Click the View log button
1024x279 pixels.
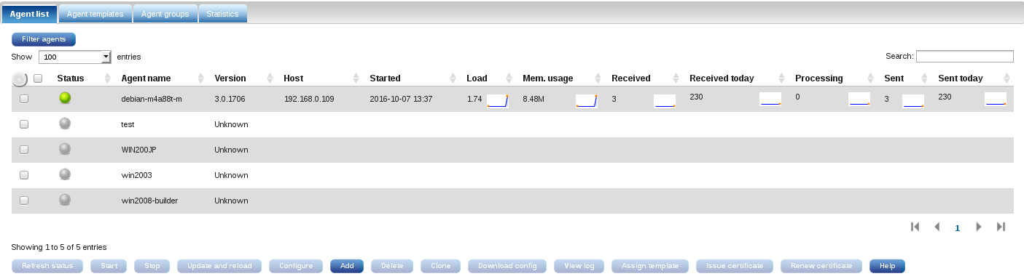(579, 266)
